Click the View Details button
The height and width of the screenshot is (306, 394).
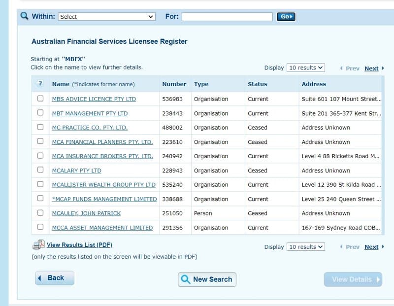tap(353, 279)
